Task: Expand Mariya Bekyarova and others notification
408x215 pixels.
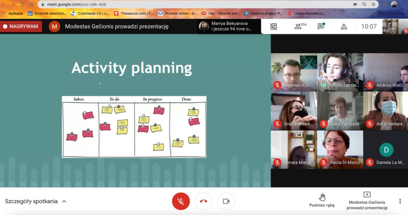Action: pyautogui.click(x=226, y=27)
